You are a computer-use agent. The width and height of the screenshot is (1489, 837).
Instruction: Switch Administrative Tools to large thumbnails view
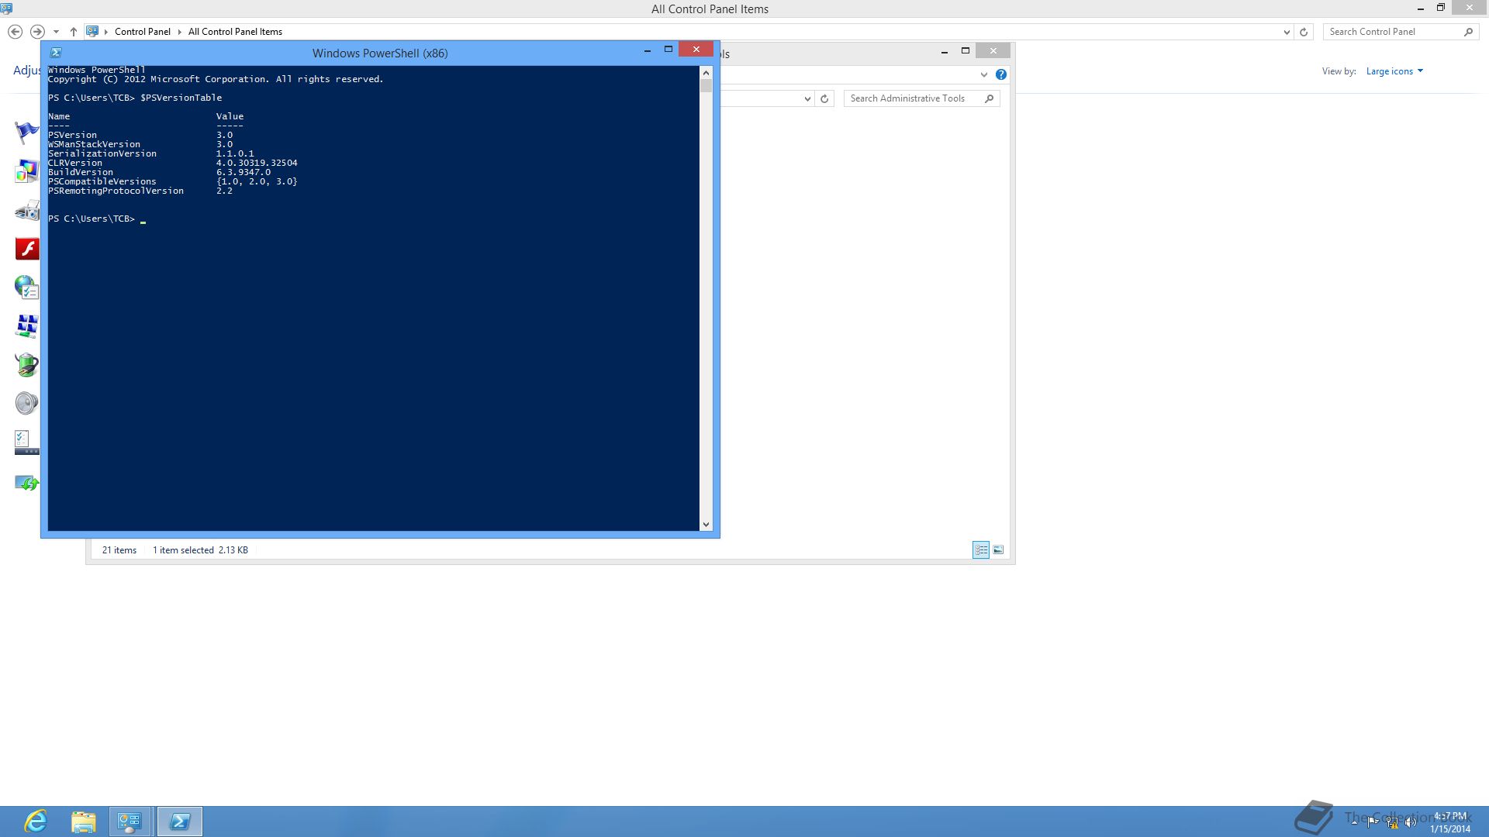(x=998, y=549)
